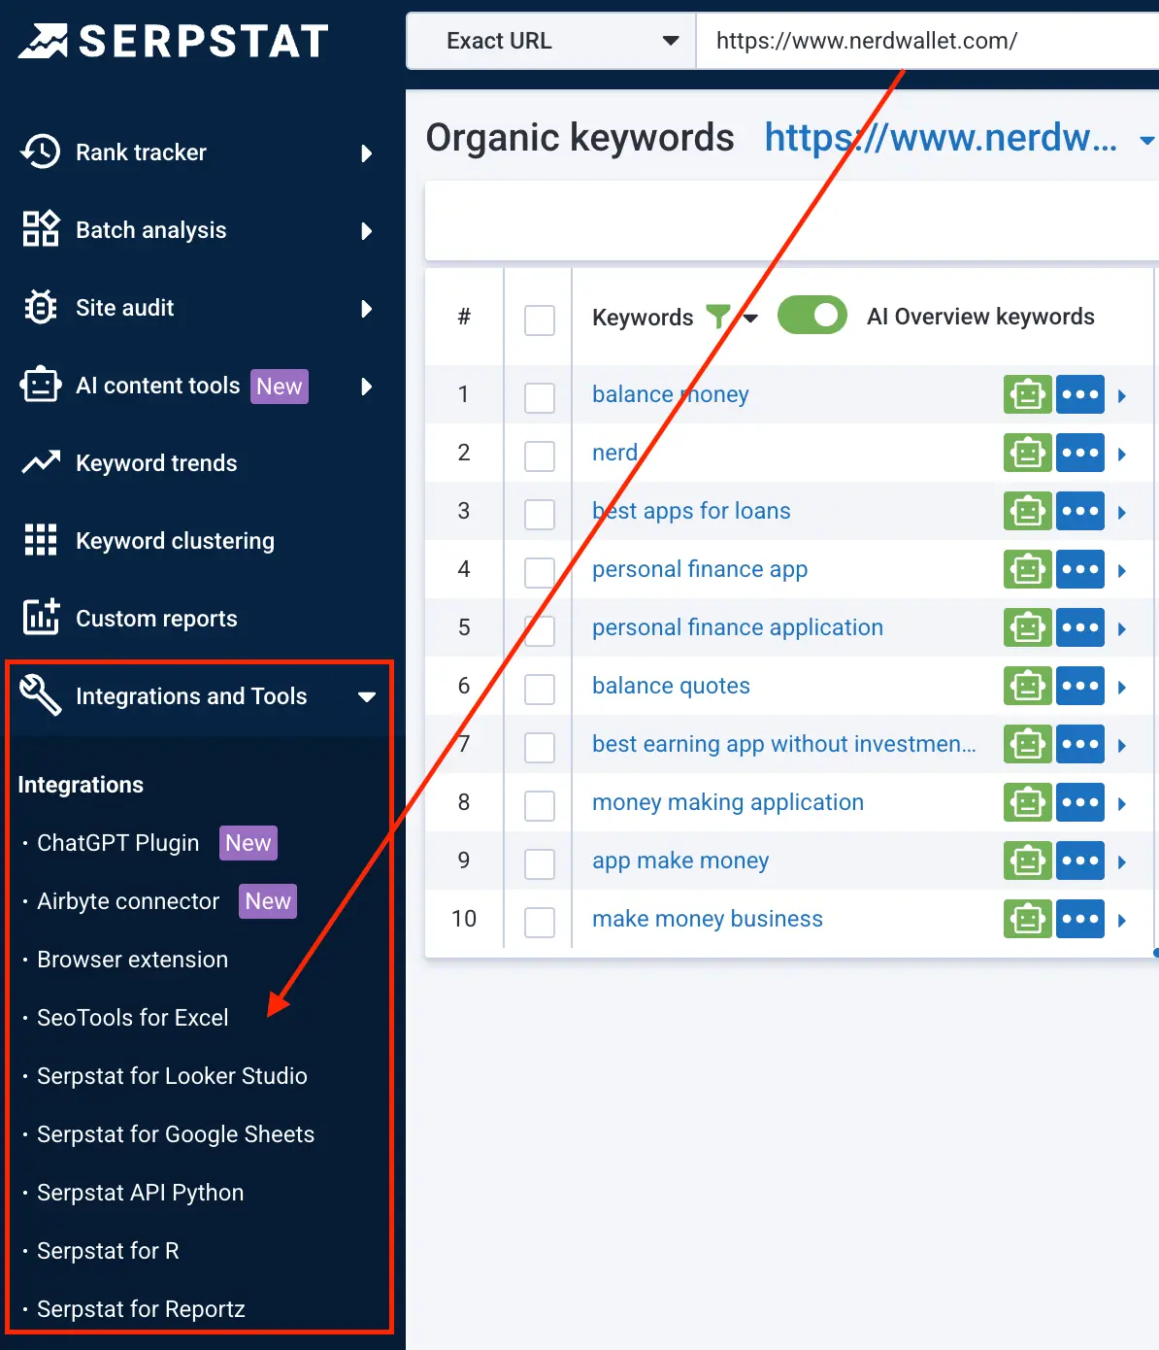Open Airbyte connector integration

[128, 901]
